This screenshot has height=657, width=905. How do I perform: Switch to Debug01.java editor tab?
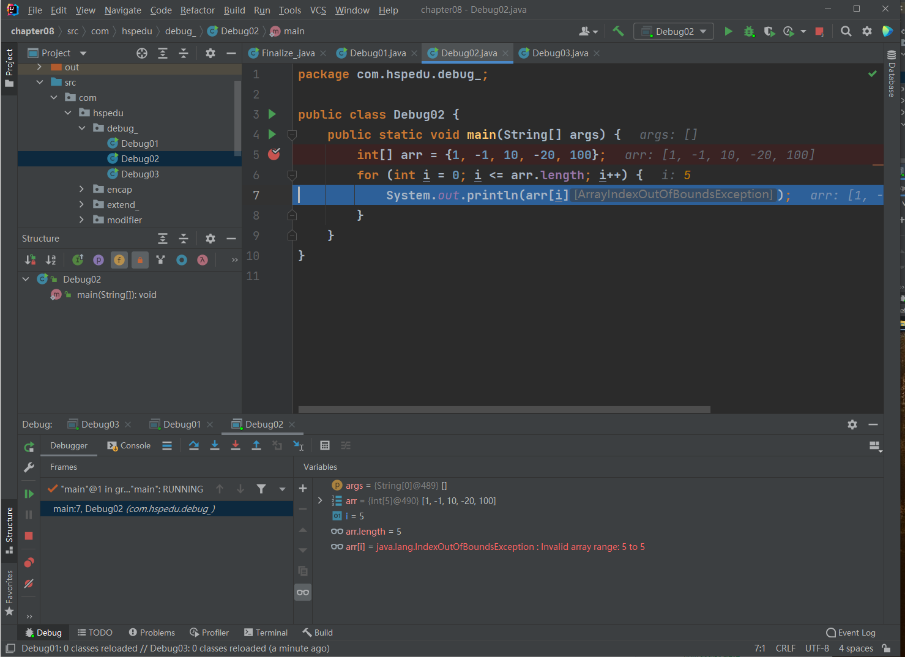[378, 53]
